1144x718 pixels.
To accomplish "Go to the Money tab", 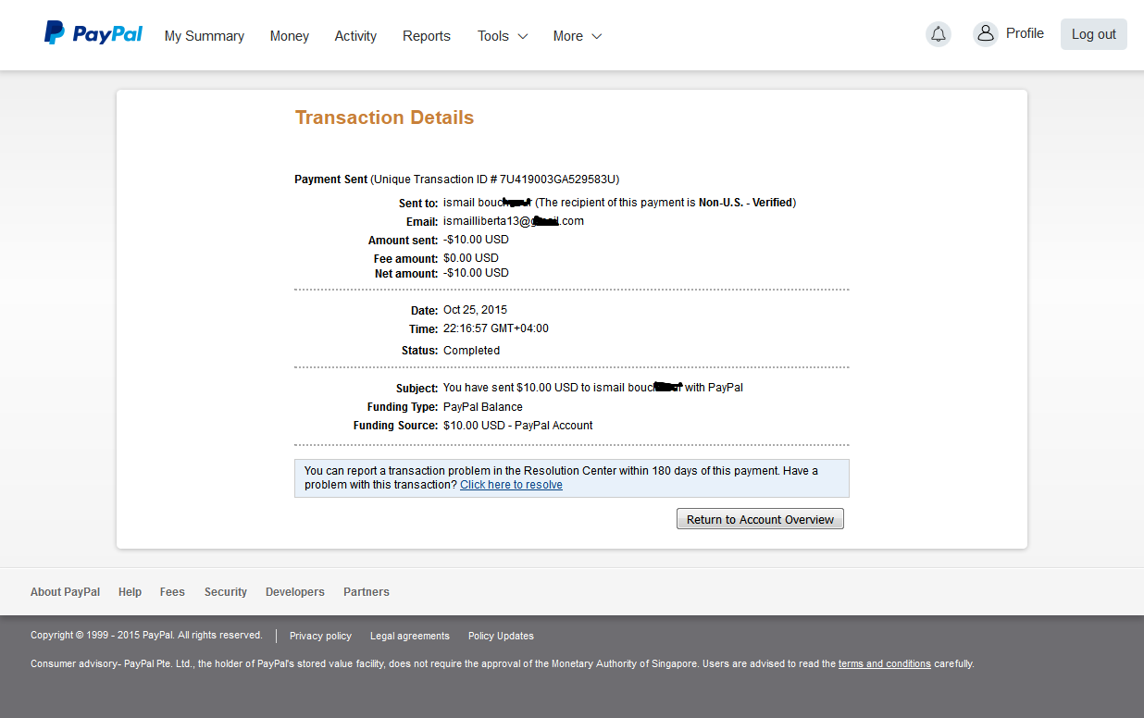I will (290, 36).
